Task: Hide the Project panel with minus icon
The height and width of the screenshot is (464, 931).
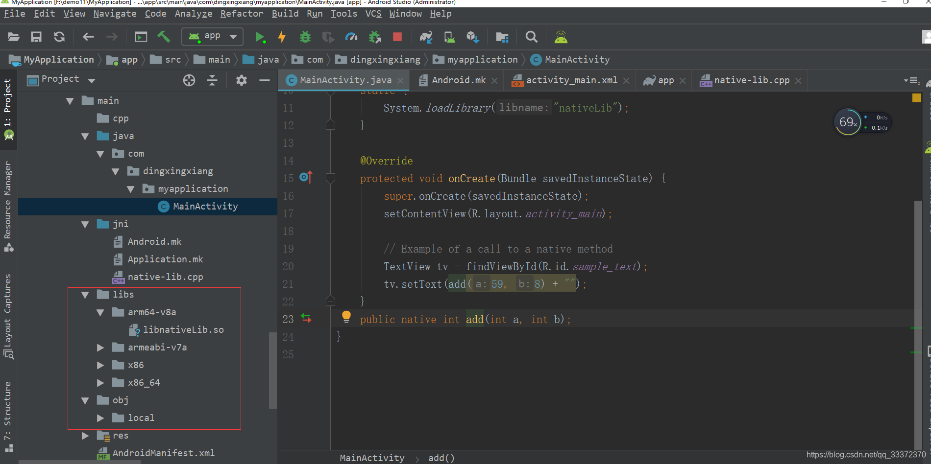Action: [x=265, y=80]
